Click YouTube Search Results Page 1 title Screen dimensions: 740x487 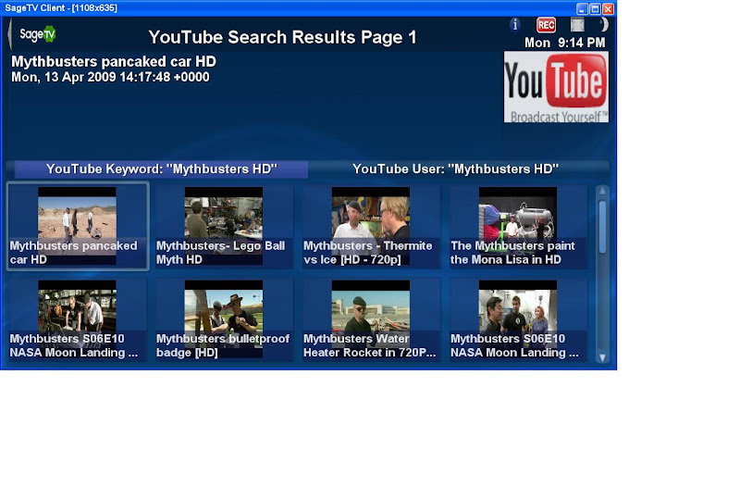pos(282,37)
